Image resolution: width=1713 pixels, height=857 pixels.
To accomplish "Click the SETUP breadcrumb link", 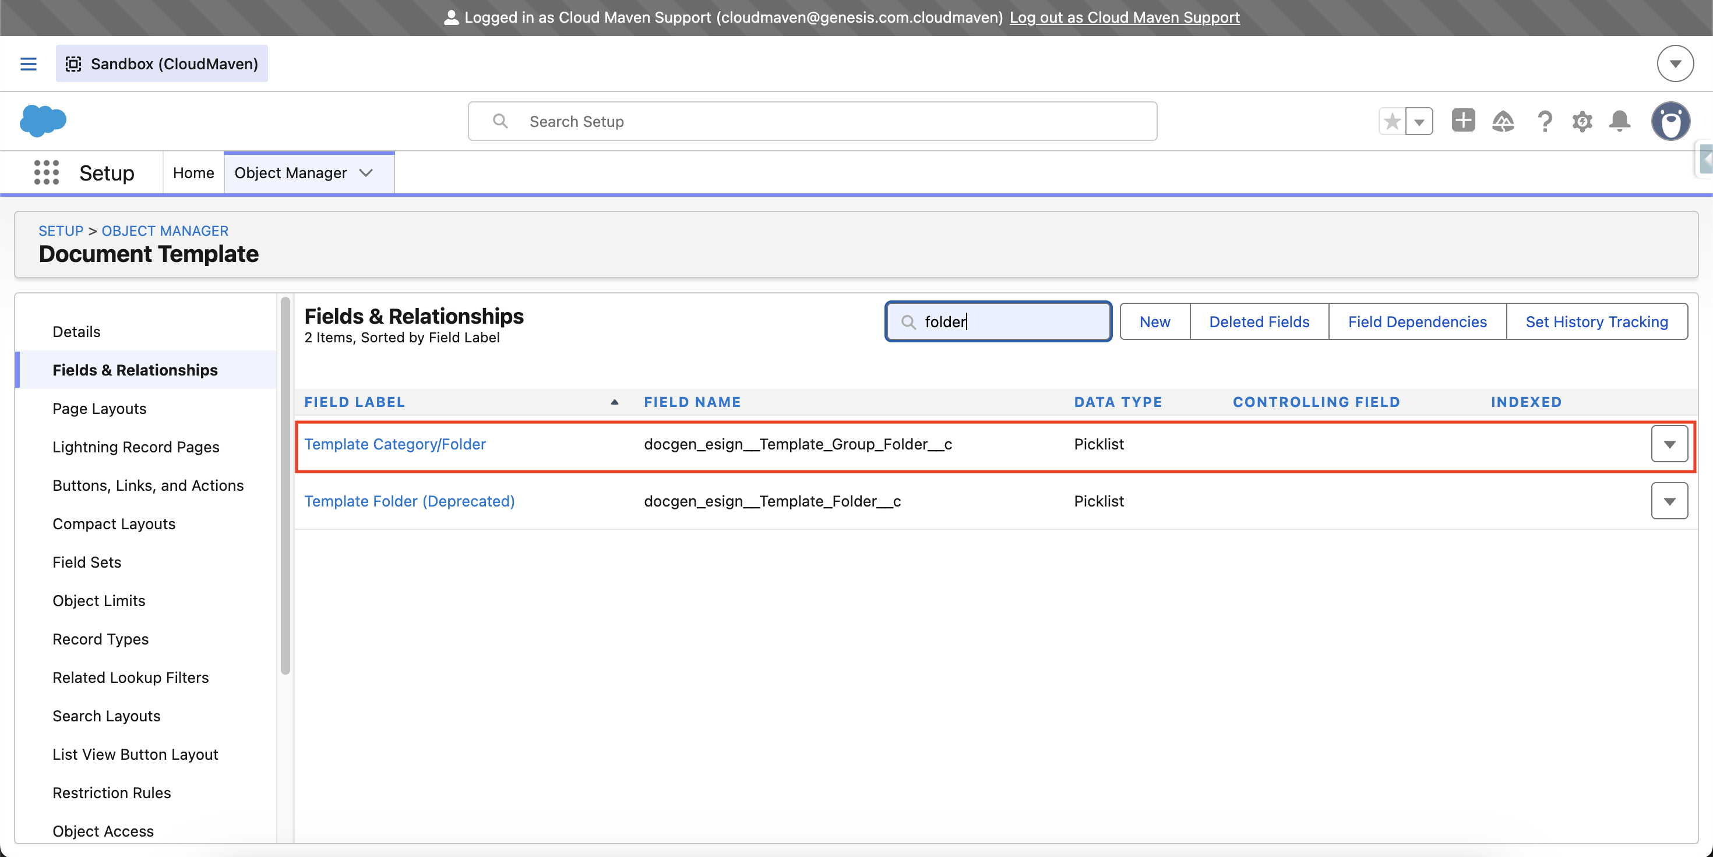I will 61,231.
